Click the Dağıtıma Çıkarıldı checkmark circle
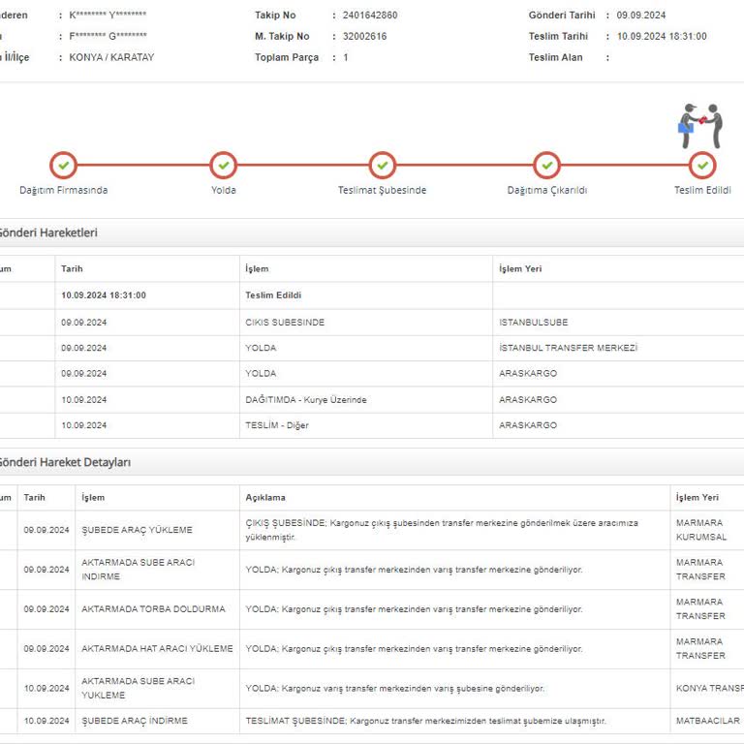 (x=547, y=165)
